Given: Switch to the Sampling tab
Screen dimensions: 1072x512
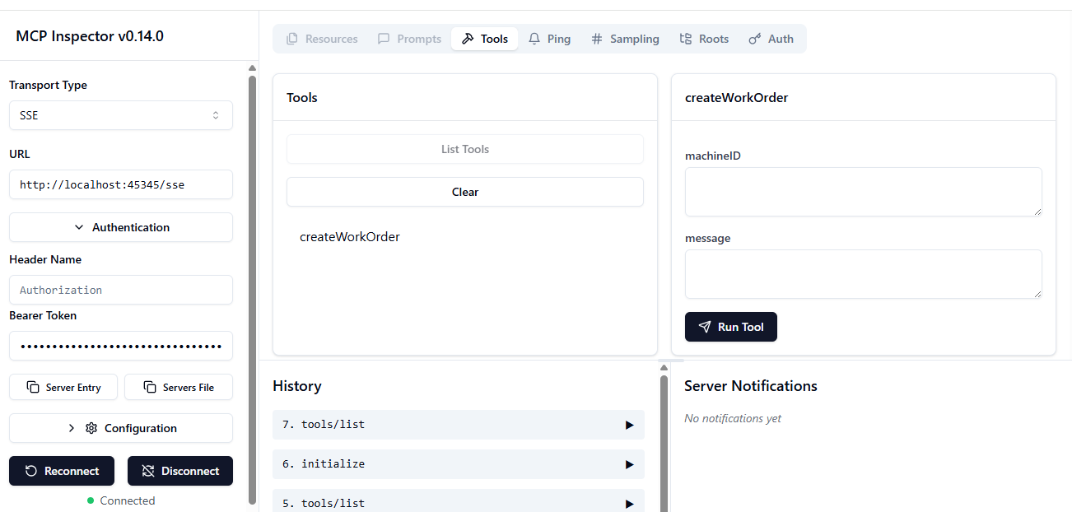Looking at the screenshot, I should (x=625, y=39).
